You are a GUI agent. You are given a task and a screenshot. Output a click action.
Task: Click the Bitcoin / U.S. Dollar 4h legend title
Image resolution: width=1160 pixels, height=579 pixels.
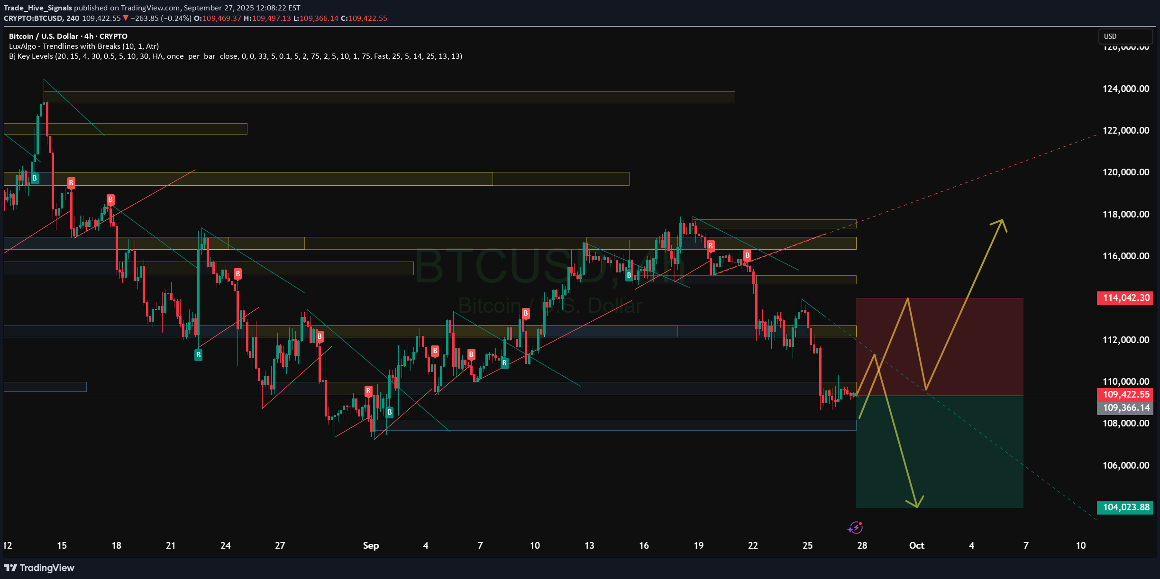(x=68, y=36)
